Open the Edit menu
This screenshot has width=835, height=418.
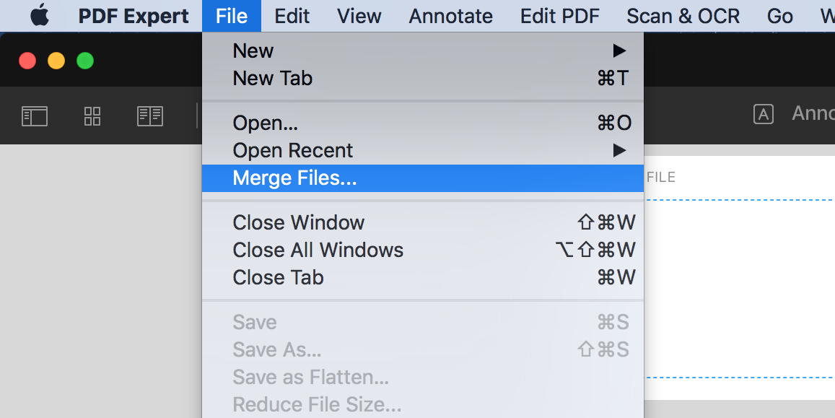point(292,16)
